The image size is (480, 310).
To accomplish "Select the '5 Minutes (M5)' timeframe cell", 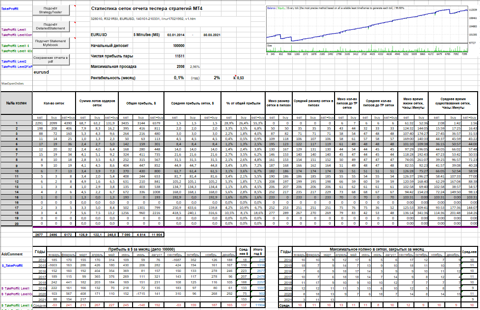I will 146,35.
